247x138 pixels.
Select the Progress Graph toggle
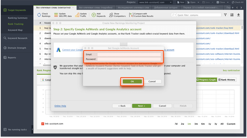(x=206, y=80)
